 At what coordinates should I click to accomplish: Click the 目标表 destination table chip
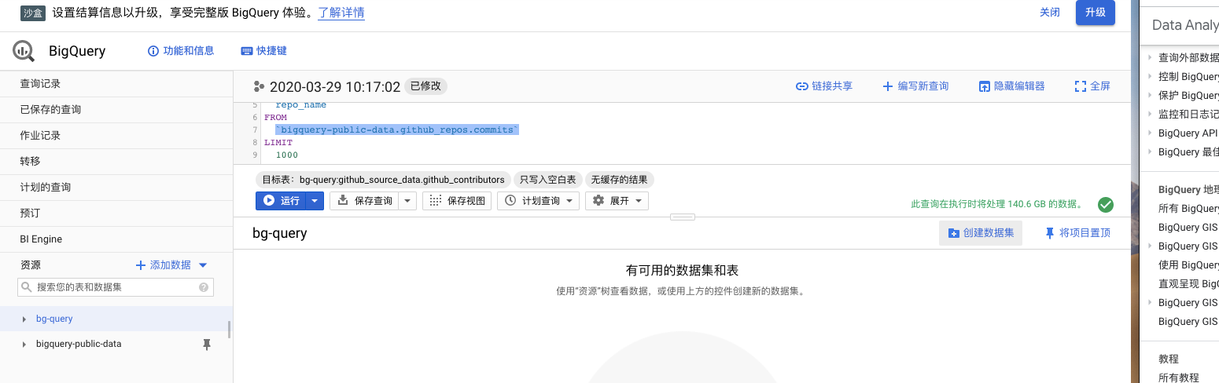point(383,180)
